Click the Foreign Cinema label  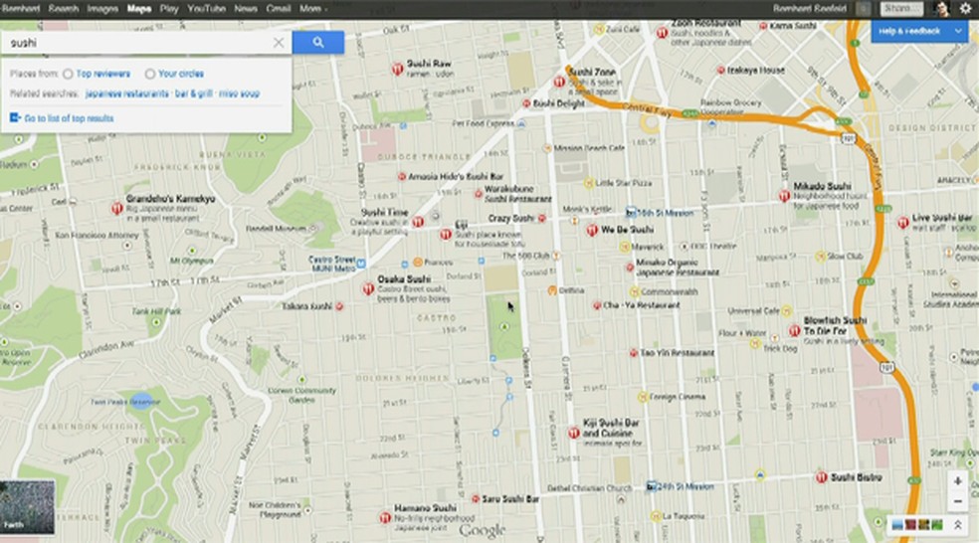[678, 397]
